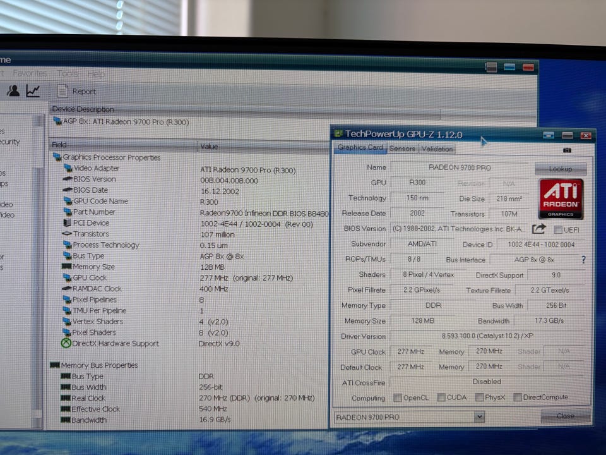Check the CUDA computing checkbox

tap(441, 397)
